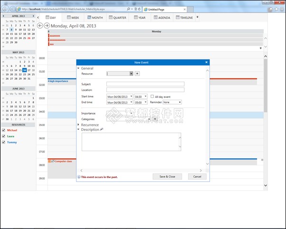Switch to TIMELINE view tab
The width and height of the screenshot is (286, 229).
184,18
